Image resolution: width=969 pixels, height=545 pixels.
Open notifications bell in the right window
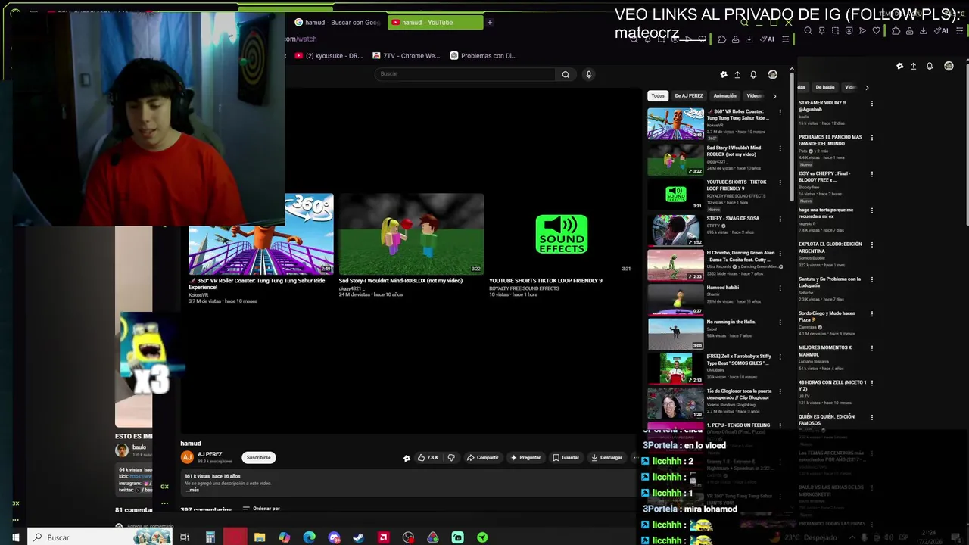point(930,67)
